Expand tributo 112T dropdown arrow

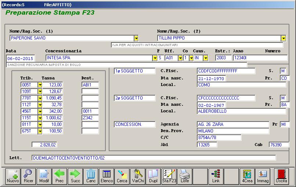tap(40, 105)
